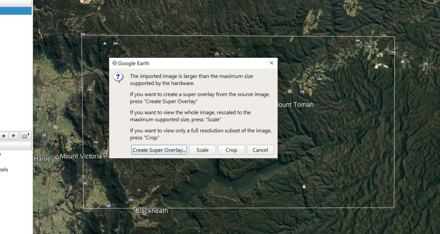Viewport: 440px width, 234px height.
Task: Select the Mount Victoria place marker
Action: [x=106, y=155]
